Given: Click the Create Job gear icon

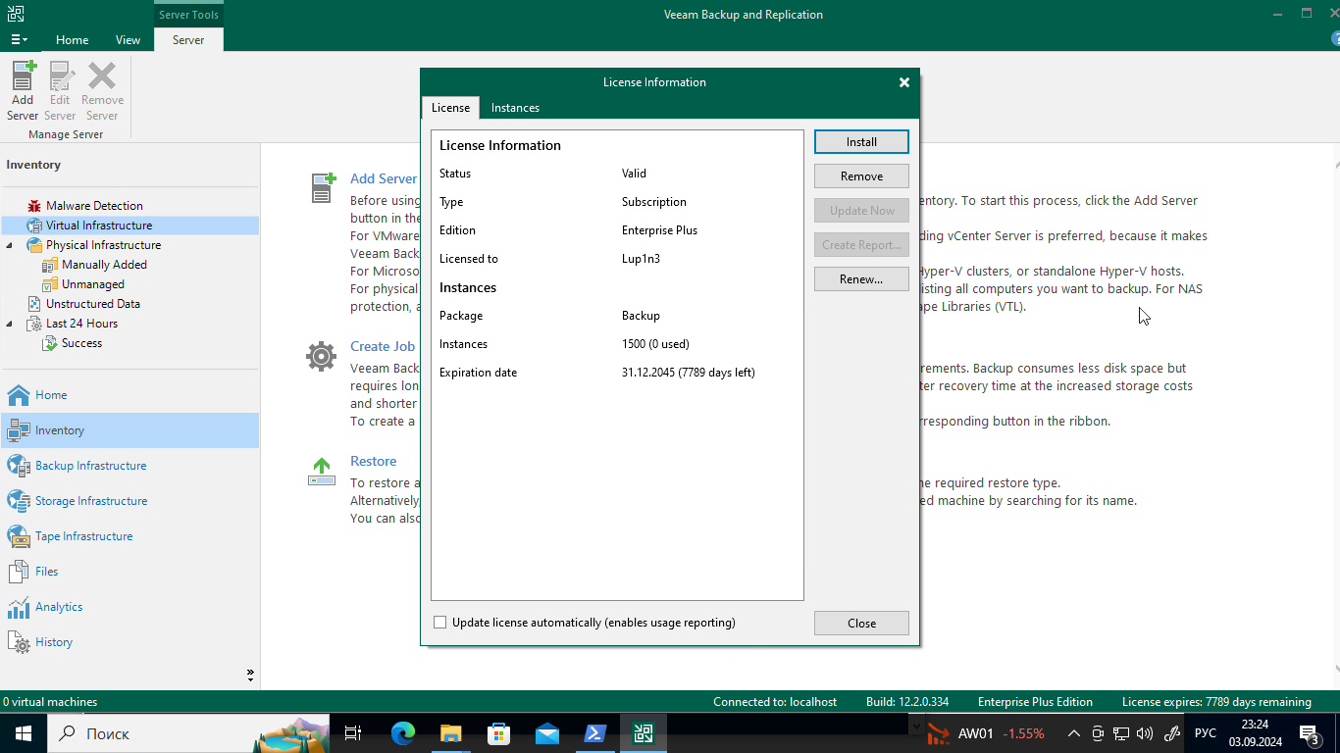Looking at the screenshot, I should click(322, 356).
